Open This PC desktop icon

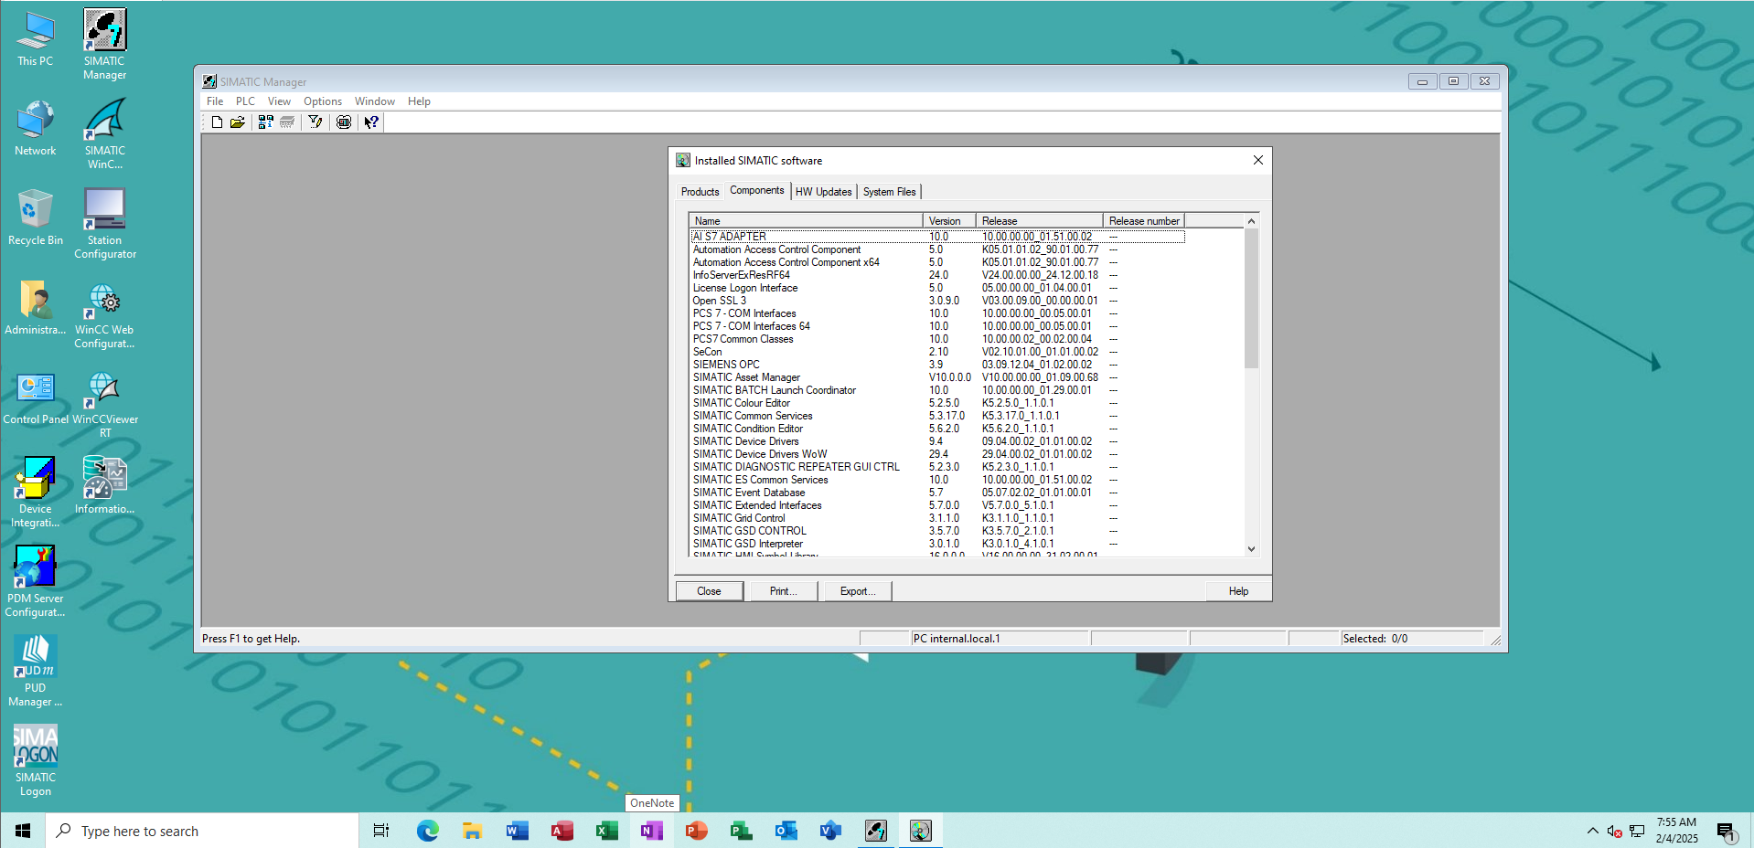coord(36,38)
